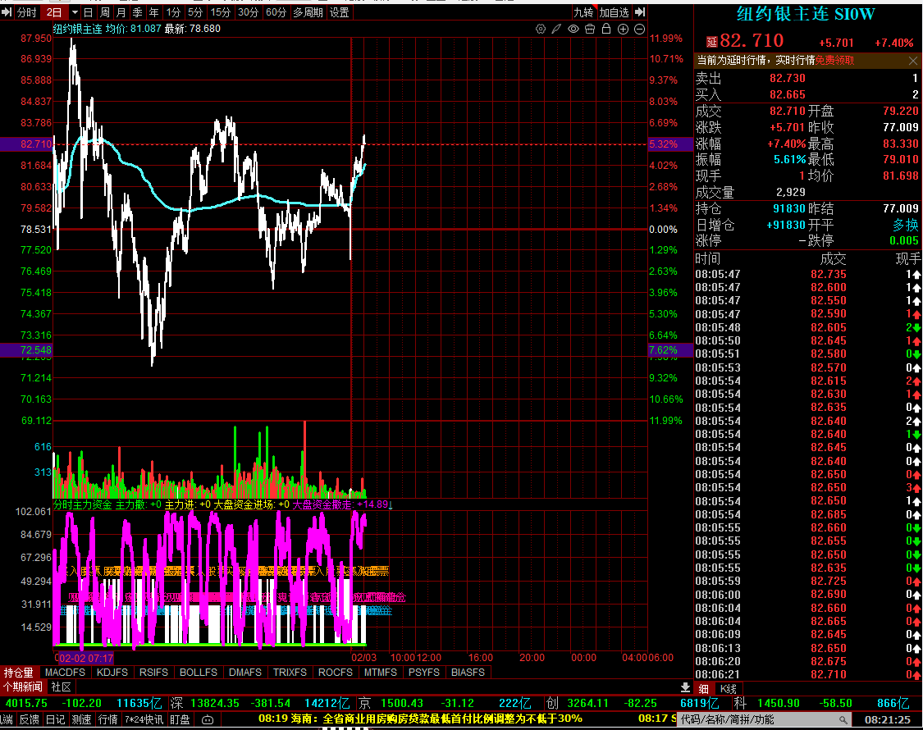Image resolution: width=923 pixels, height=730 pixels.
Task: Select the KDJFS indicator tab
Action: click(x=112, y=672)
